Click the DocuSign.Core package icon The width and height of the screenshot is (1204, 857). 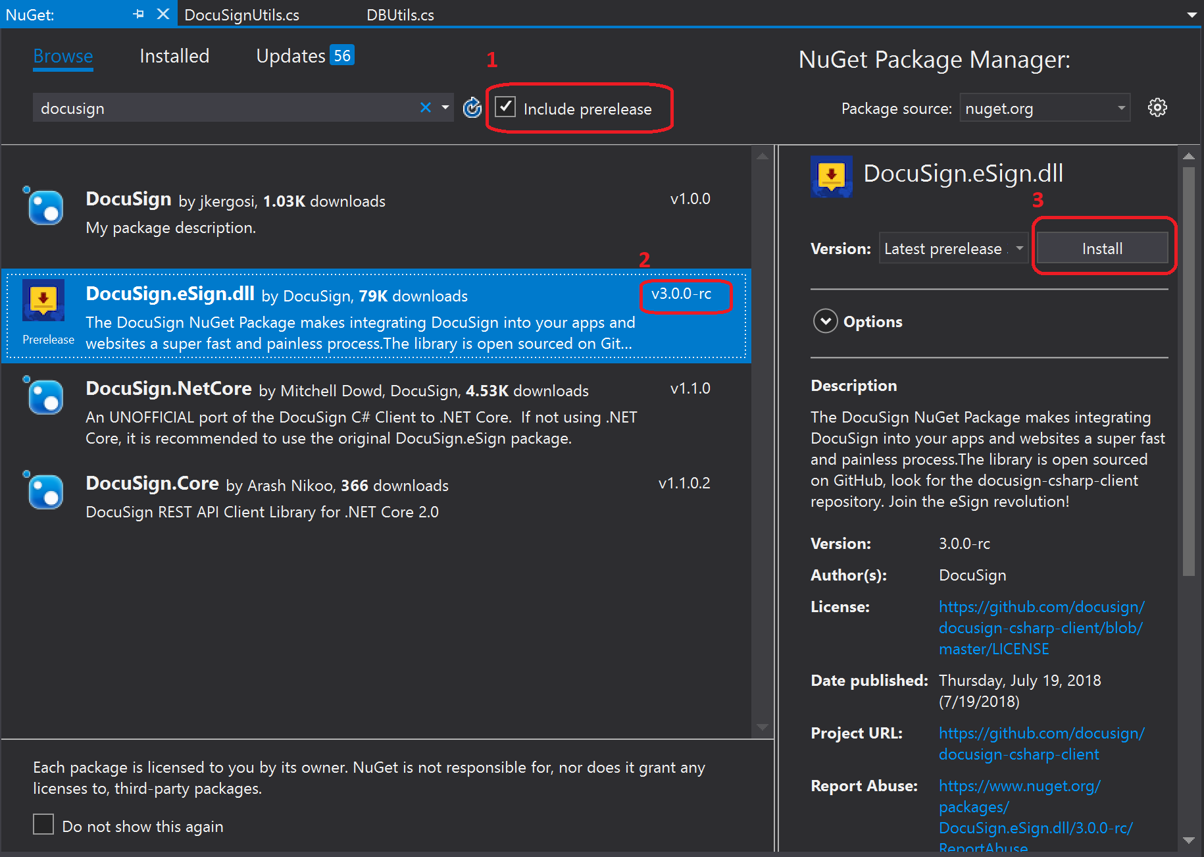(x=43, y=490)
